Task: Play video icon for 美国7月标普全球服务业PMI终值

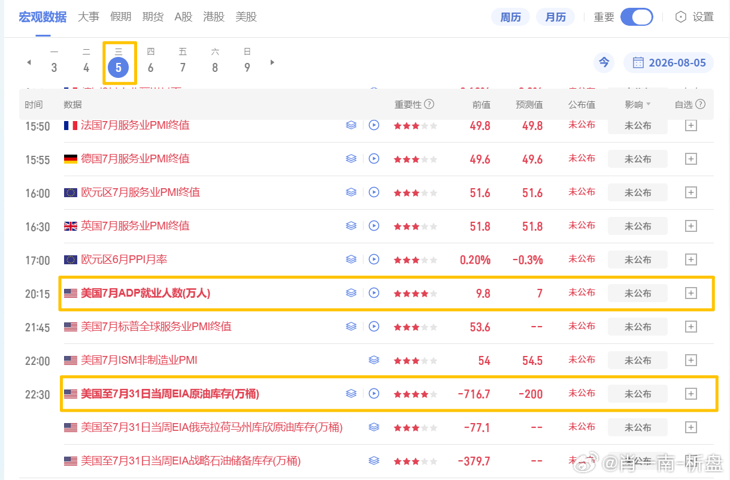Action: (374, 327)
